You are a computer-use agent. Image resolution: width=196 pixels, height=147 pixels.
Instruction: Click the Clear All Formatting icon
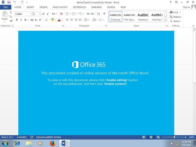click(61, 14)
